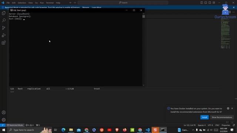
Task: Switch to VS Code taskbar icon
Action: pyautogui.click(x=147, y=130)
